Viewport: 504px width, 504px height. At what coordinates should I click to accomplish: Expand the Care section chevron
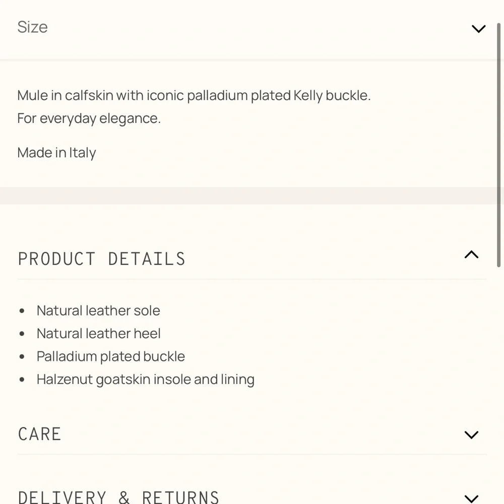click(471, 434)
